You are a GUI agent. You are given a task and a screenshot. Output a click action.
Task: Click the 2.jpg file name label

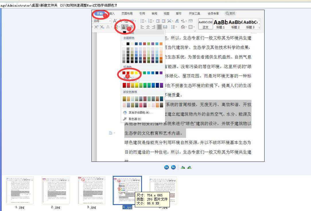pos(56,207)
